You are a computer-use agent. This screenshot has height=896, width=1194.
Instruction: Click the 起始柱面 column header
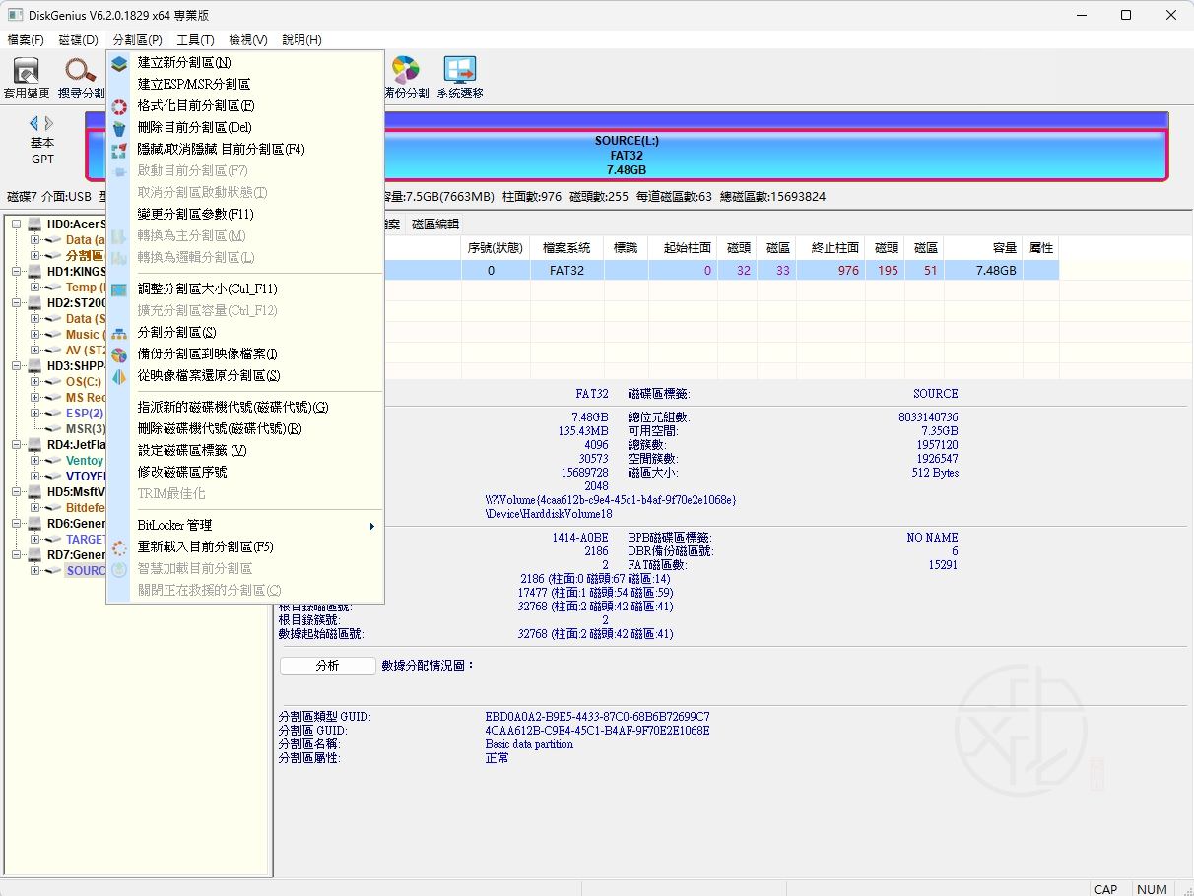click(x=684, y=248)
